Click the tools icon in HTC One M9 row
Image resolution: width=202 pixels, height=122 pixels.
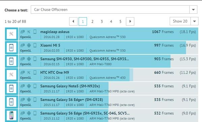[x=29, y=72]
